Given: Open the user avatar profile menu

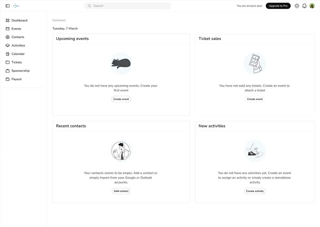Looking at the screenshot, I should click(x=312, y=6).
